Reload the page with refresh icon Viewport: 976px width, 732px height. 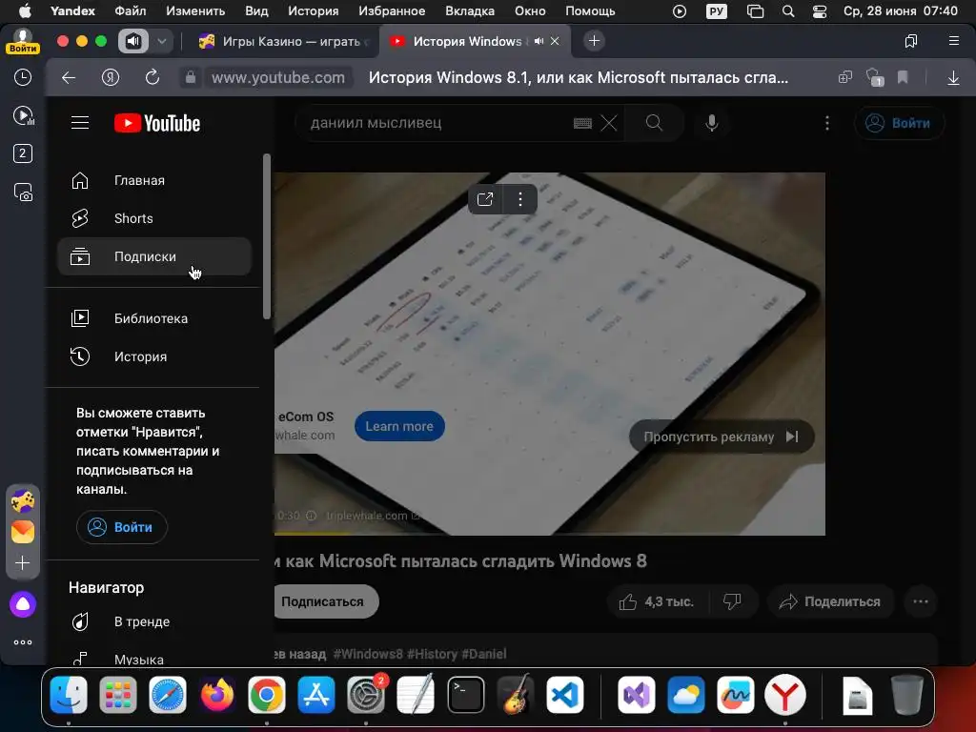(152, 78)
